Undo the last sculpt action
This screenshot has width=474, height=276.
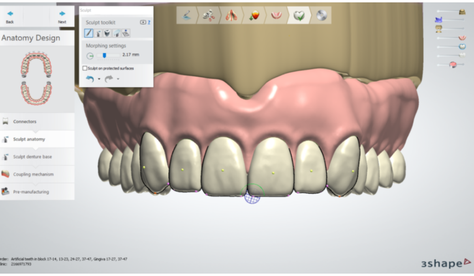tap(90, 79)
